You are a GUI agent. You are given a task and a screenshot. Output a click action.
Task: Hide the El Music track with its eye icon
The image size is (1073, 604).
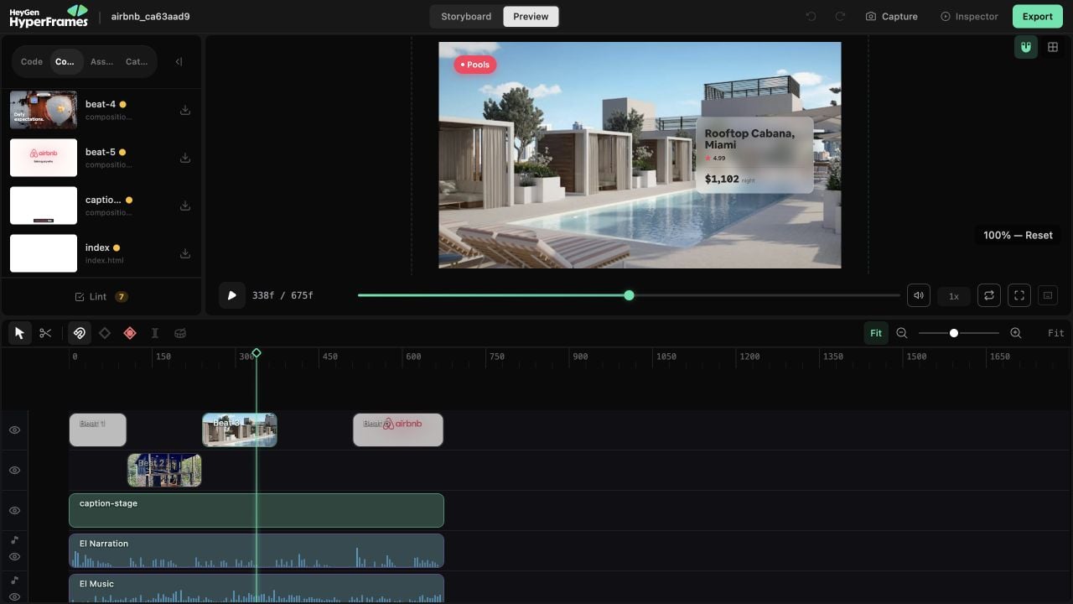(14, 596)
